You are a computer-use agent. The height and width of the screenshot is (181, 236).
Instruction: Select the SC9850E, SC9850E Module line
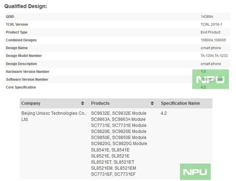(119, 137)
